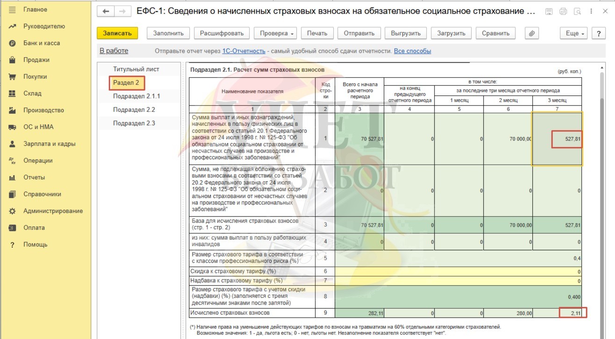Click the Загрузить button
The height and width of the screenshot is (339, 615).
pos(451,33)
